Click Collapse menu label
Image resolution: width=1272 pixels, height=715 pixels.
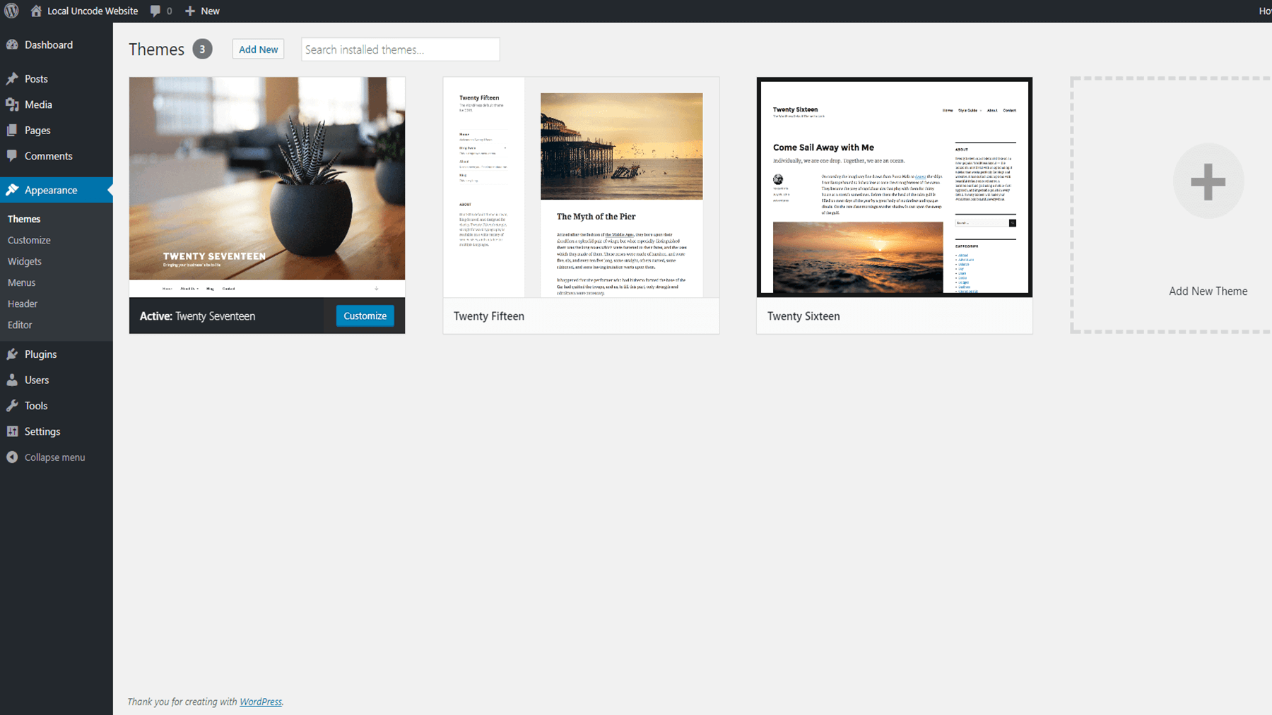tap(55, 457)
